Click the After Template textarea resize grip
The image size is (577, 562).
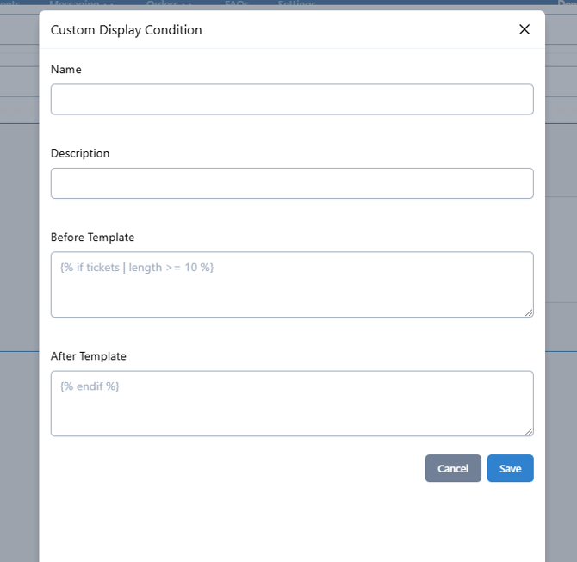coord(529,431)
